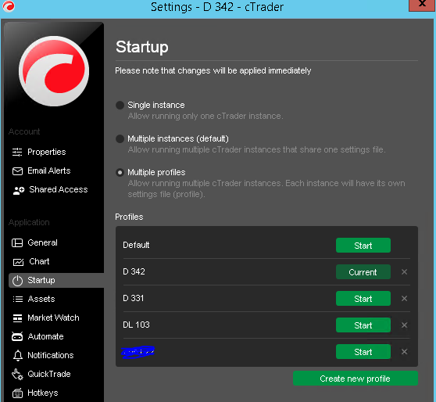Click the DL 103 profile name
The height and width of the screenshot is (402, 436).
(136, 325)
